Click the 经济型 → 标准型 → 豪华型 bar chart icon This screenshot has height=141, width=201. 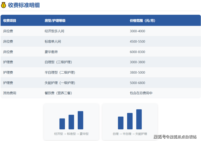71,120
